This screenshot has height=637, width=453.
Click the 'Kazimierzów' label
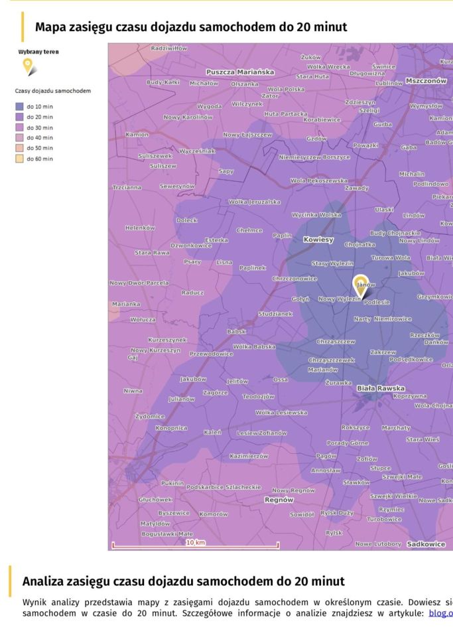249,457
